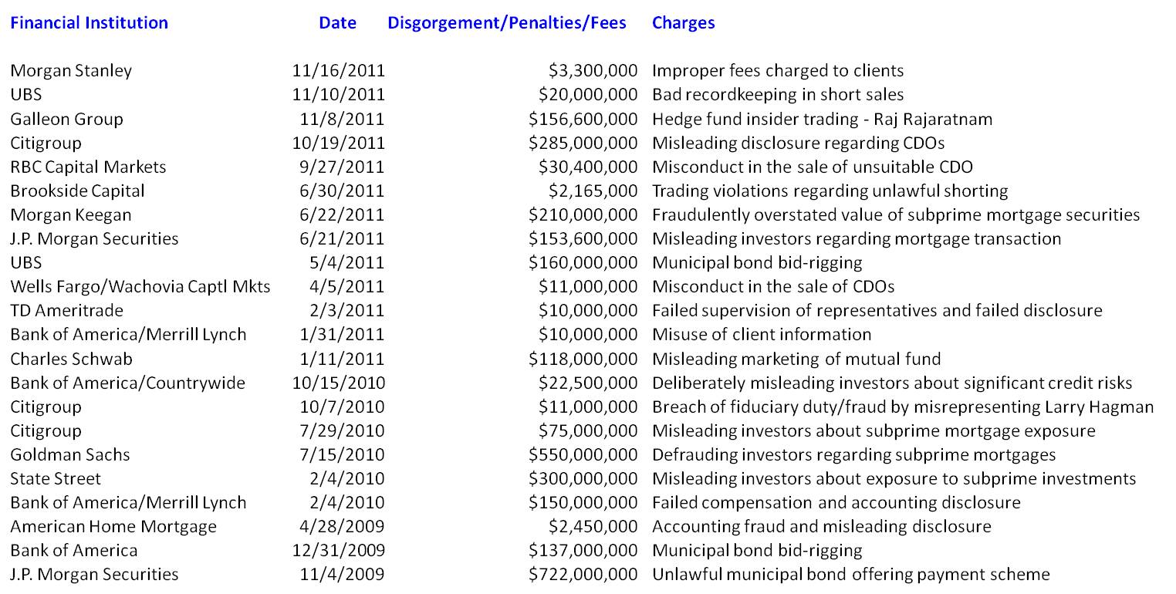Click the $722,000,000 penalty amount
The image size is (1176, 594).
[x=583, y=574]
